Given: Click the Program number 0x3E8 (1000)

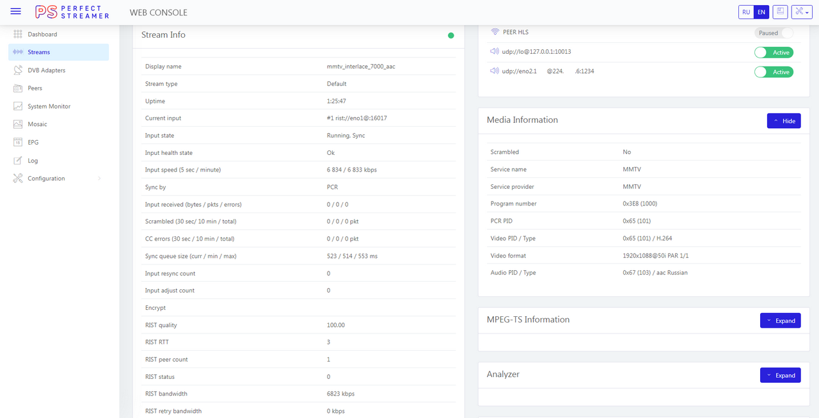Looking at the screenshot, I should [x=640, y=204].
